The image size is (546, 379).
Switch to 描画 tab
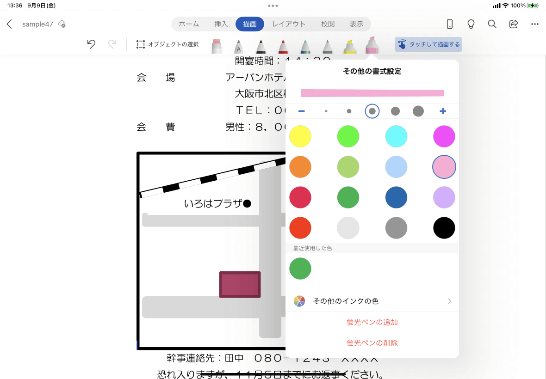(x=250, y=24)
